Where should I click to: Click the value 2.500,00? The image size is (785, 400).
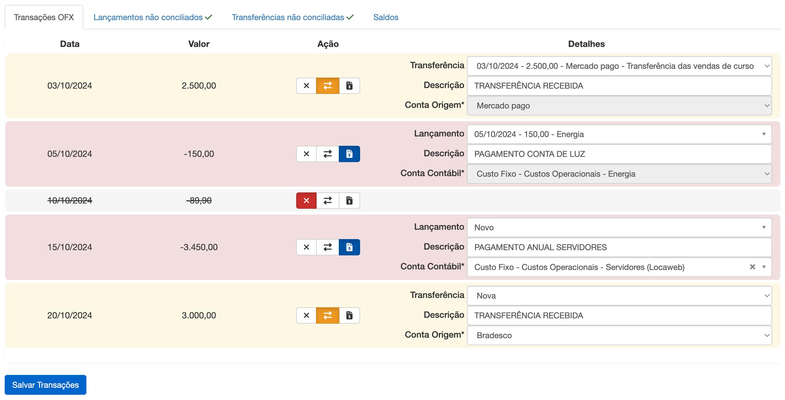click(x=199, y=85)
